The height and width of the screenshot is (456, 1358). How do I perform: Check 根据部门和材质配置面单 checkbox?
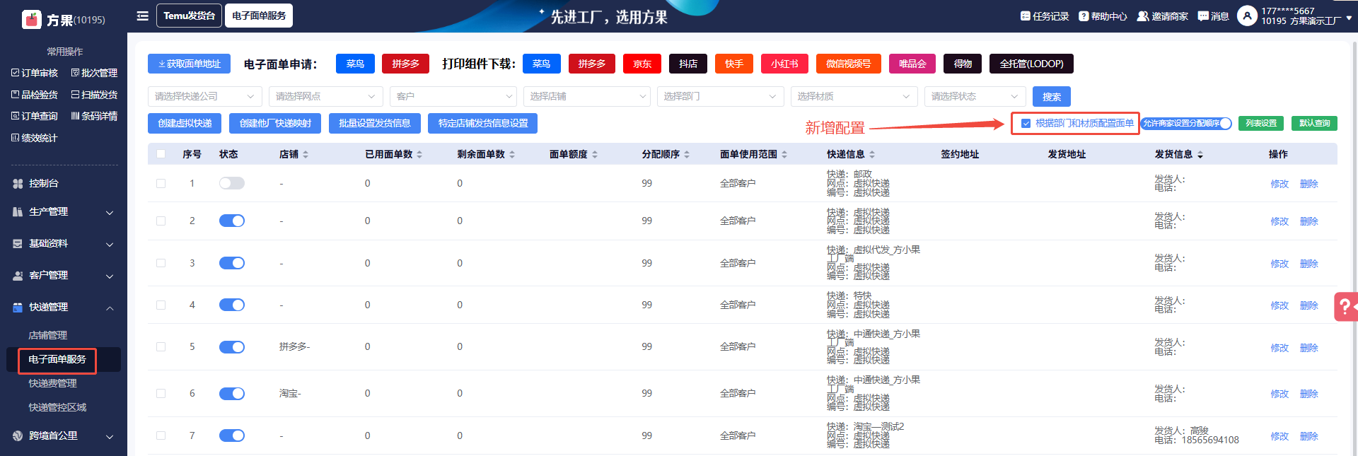point(1026,123)
